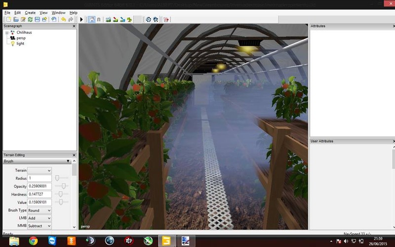Click the terrain foliage paint icon

click(129, 19)
